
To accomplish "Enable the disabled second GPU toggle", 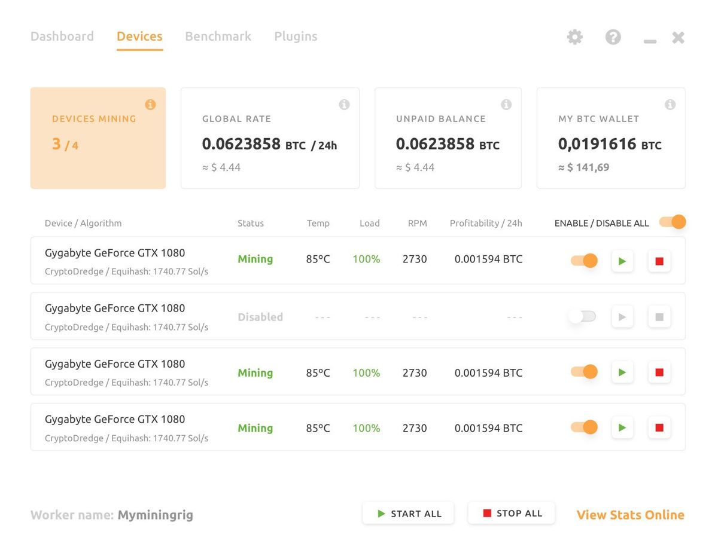I will tap(582, 316).
